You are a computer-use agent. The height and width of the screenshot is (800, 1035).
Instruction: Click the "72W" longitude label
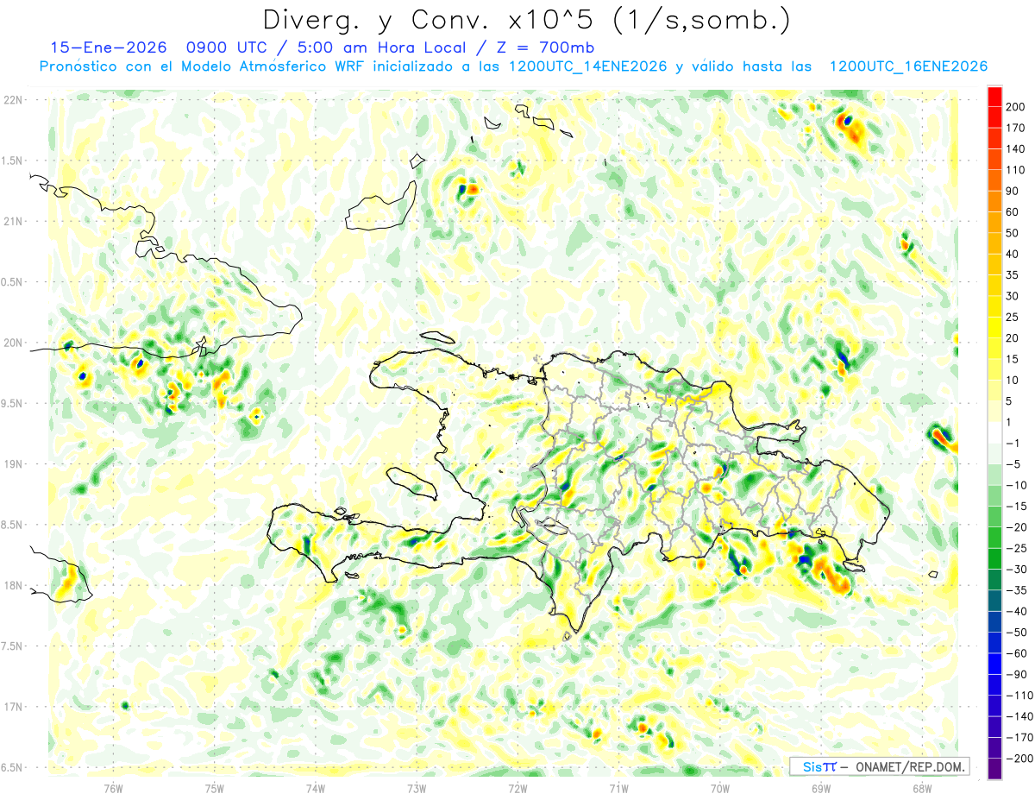coord(517,787)
